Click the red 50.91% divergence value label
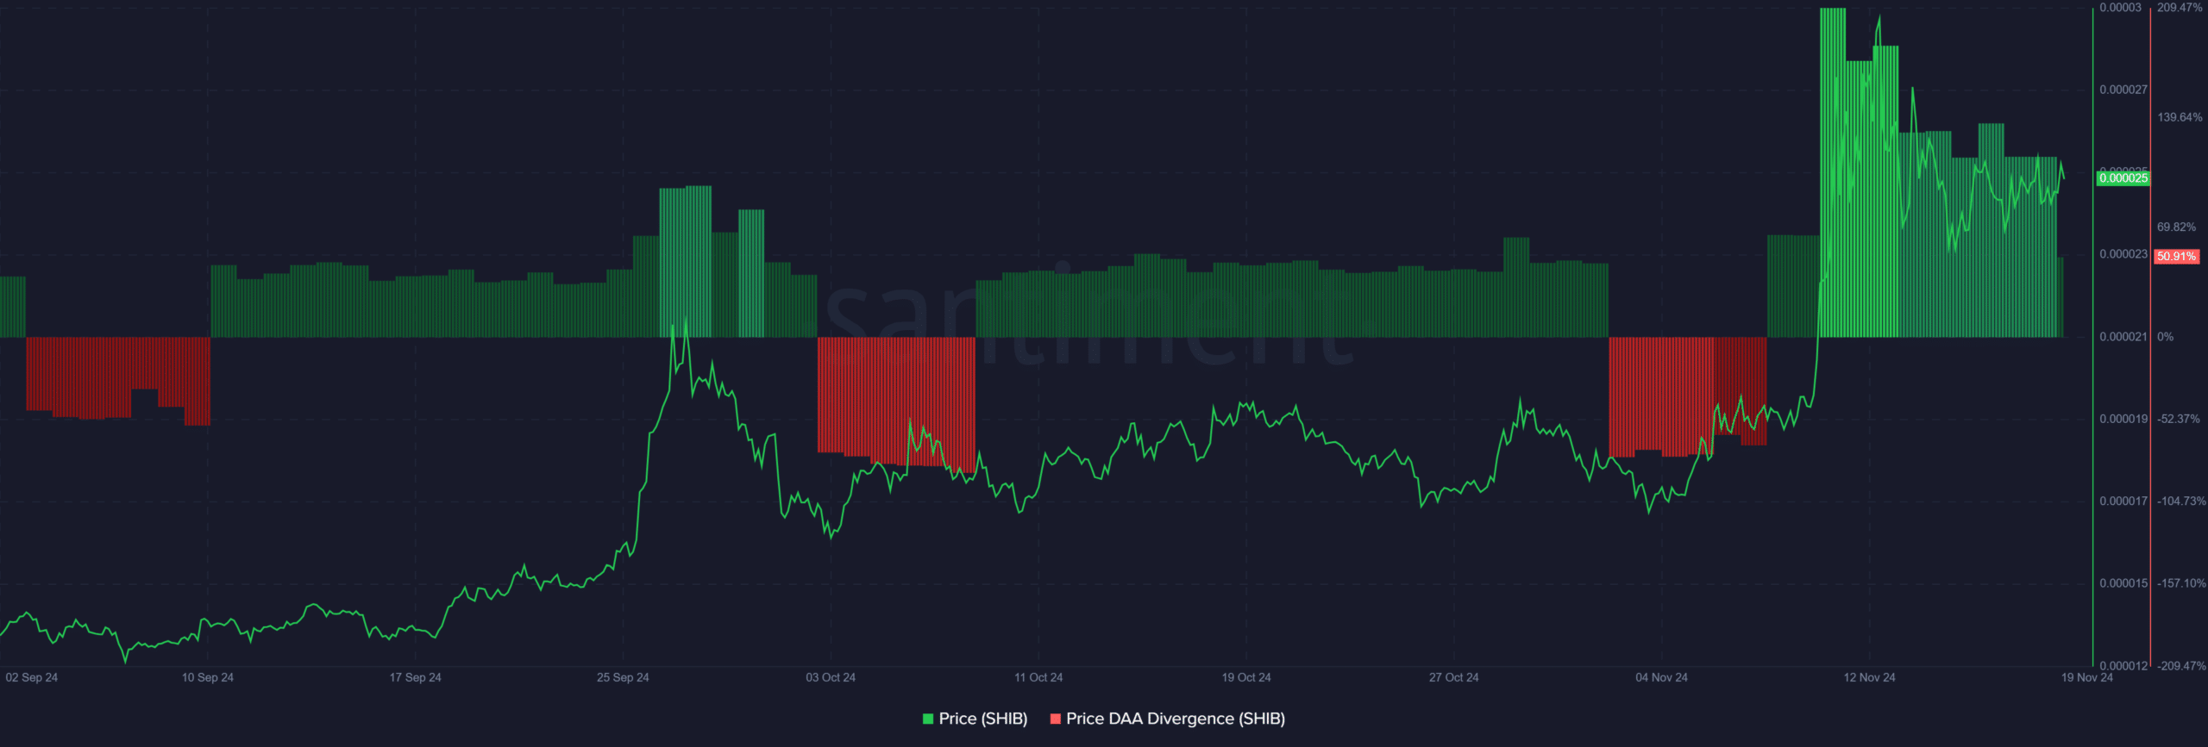Screen dimensions: 2208x747 point(2176,257)
